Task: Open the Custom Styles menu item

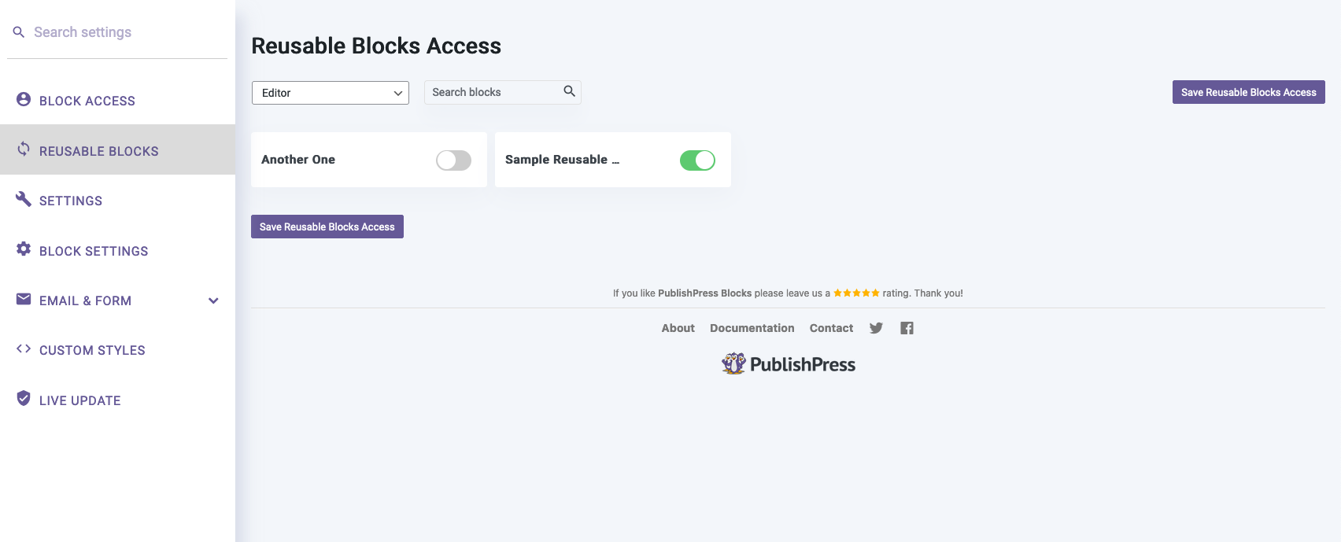Action: click(92, 349)
